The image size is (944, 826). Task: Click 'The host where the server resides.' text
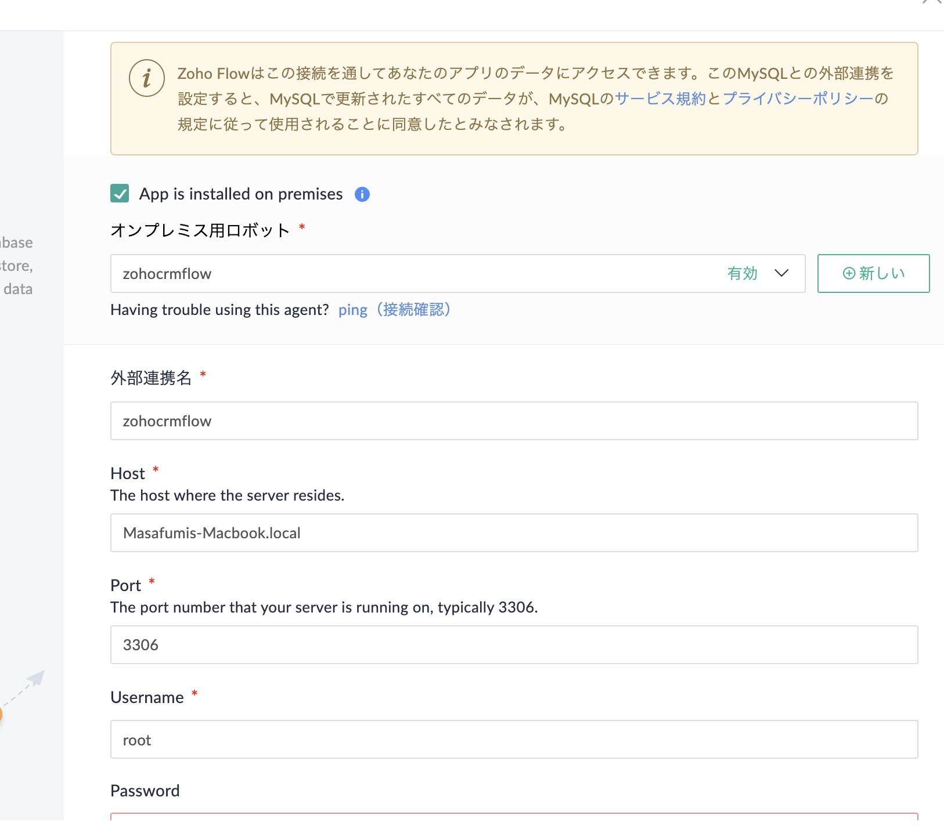(228, 495)
